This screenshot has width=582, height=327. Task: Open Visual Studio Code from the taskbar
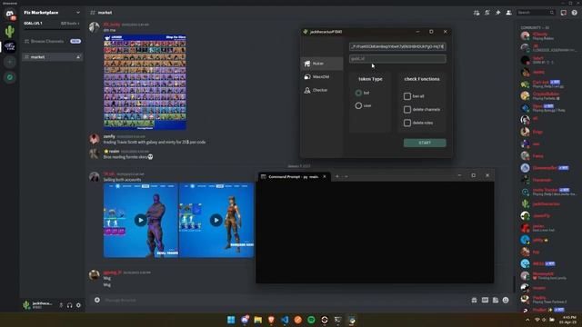(285, 320)
